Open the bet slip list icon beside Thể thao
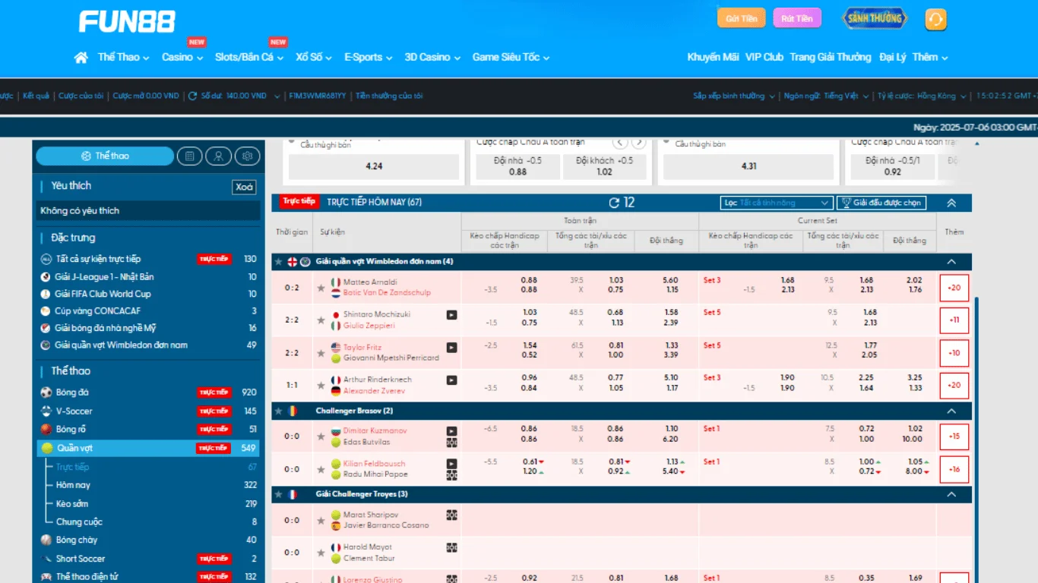1038x583 pixels. click(x=190, y=156)
